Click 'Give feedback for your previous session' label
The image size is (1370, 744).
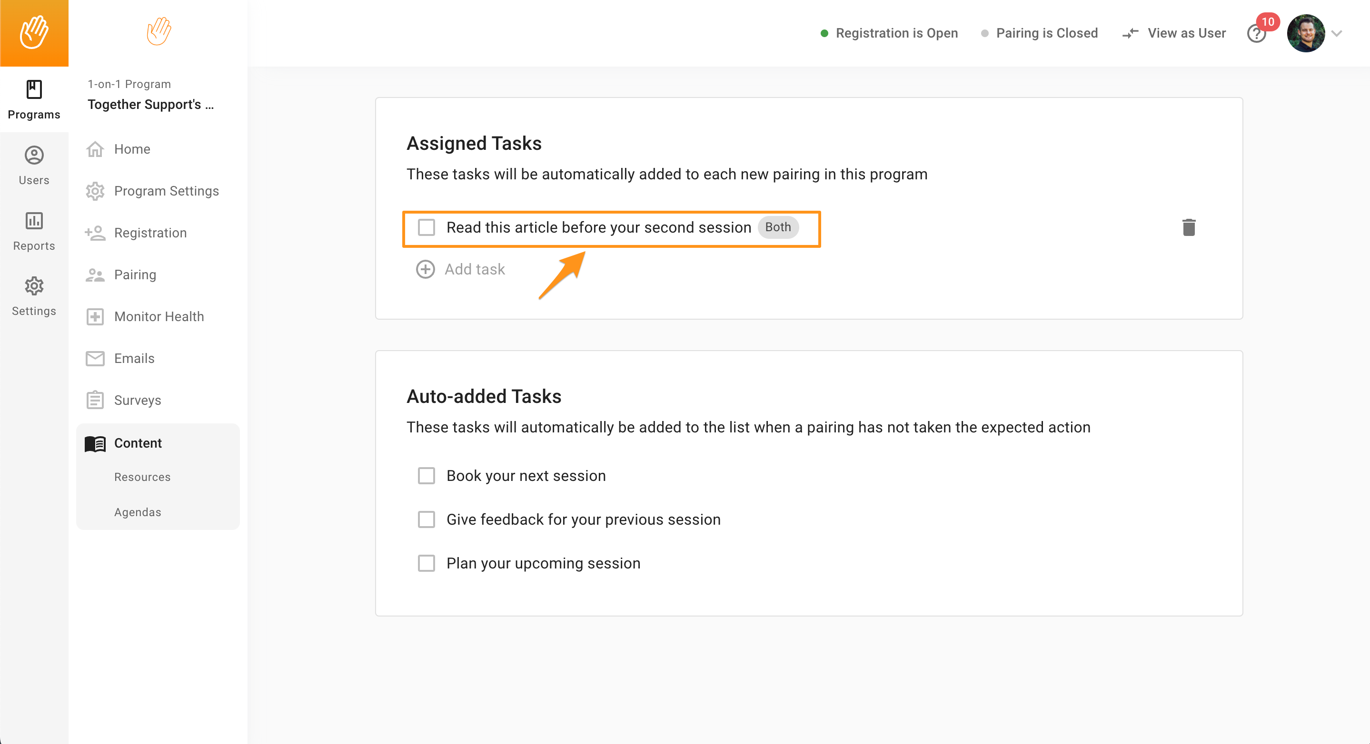[x=583, y=519]
